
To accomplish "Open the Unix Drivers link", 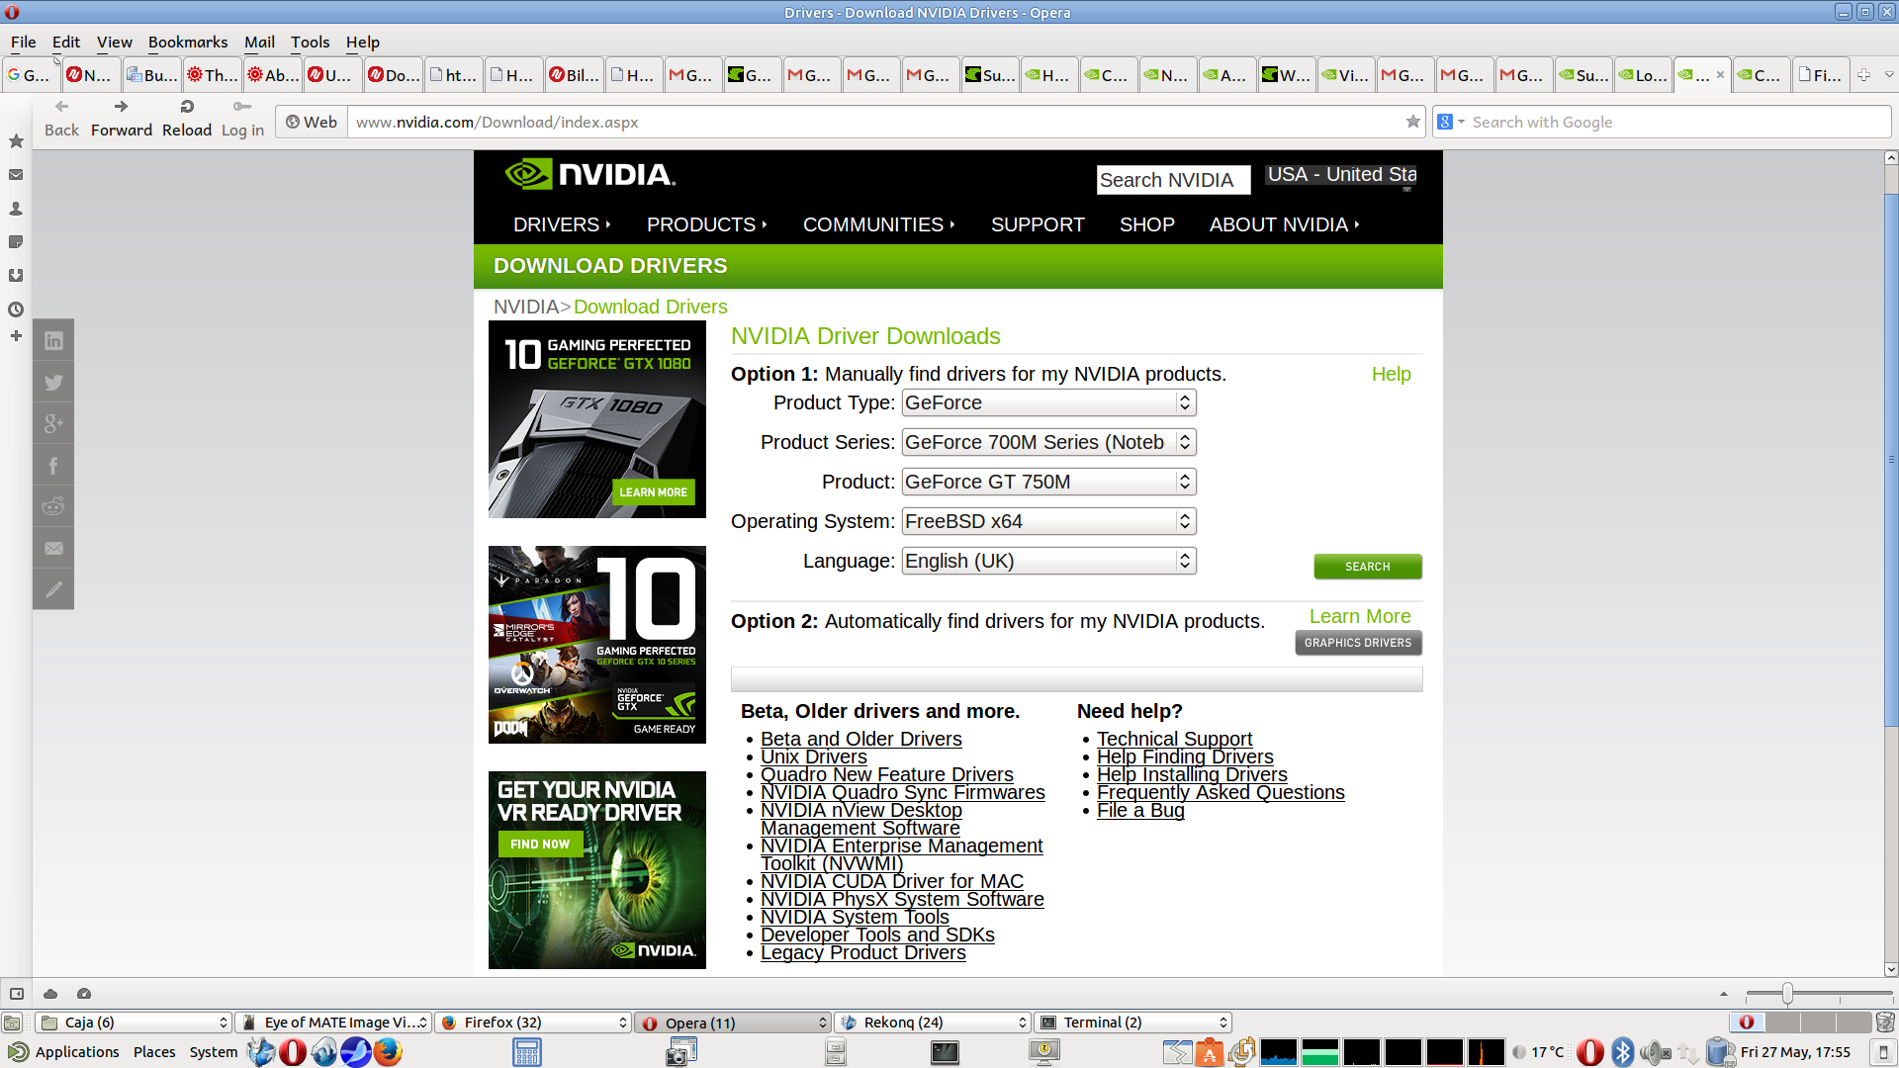I will pos(813,756).
